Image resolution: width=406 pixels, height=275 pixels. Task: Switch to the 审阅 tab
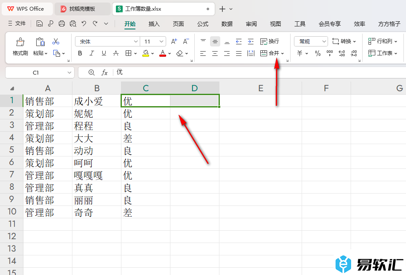251,24
